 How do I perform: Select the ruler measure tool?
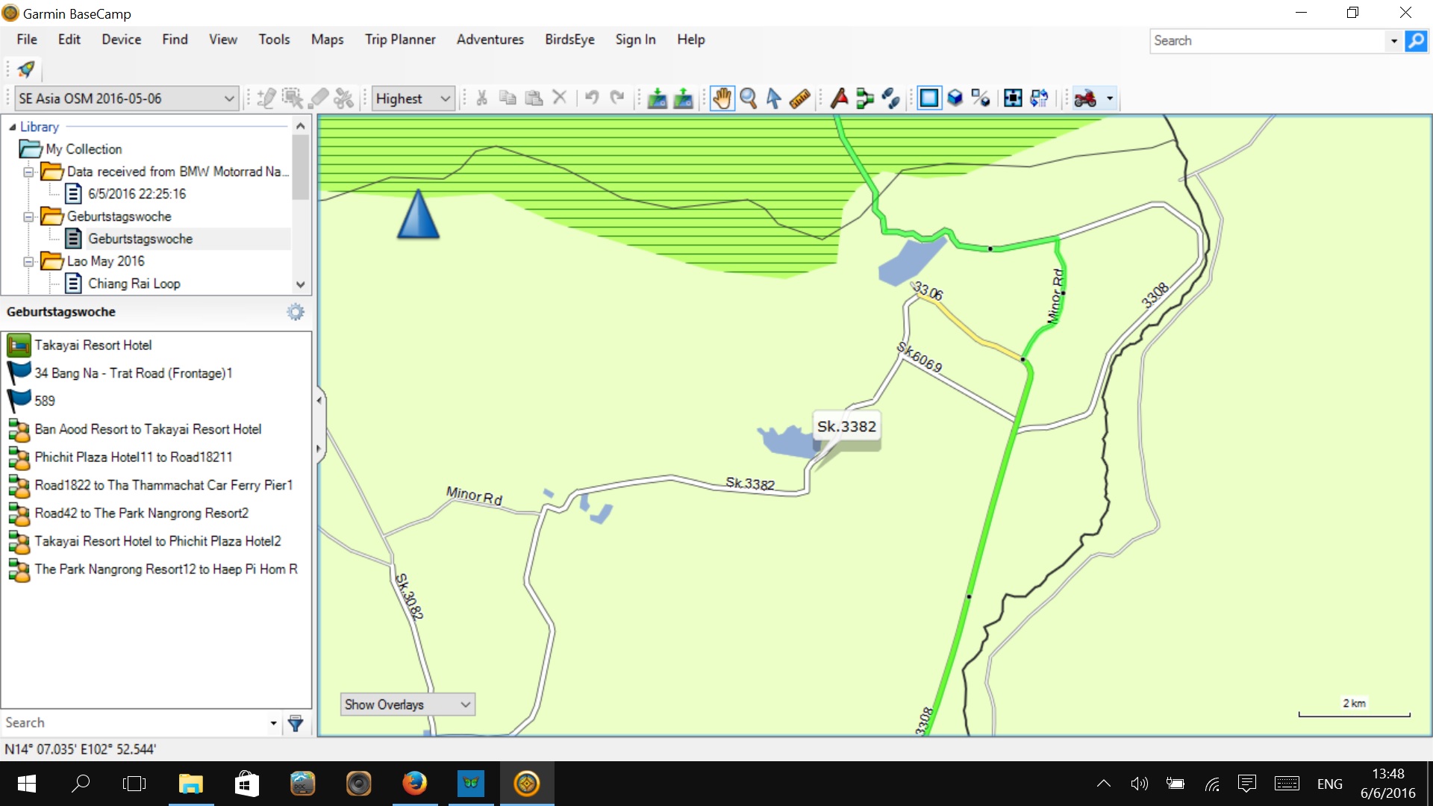click(x=799, y=99)
